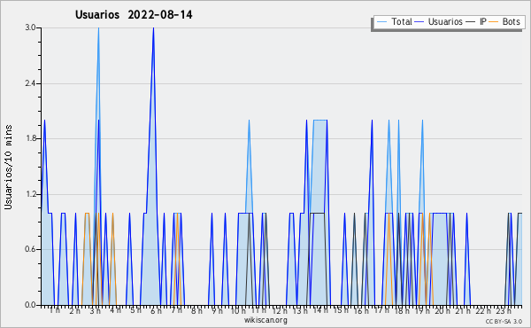Click the 'Usuarios/10 mins' y-axis label
The image size is (531, 328).
tap(8, 167)
